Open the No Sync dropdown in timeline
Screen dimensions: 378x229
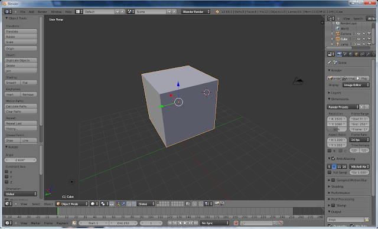[x=215, y=223]
